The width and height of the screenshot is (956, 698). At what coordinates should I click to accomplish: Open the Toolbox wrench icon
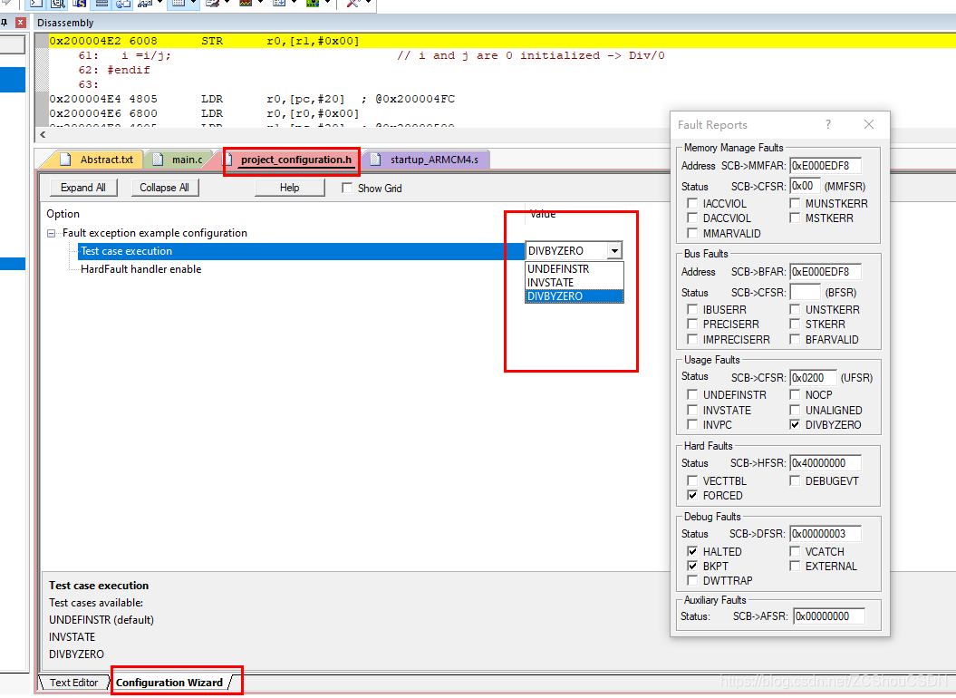[352, 4]
